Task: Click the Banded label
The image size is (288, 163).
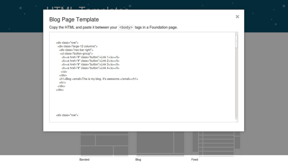Action: (x=84, y=159)
